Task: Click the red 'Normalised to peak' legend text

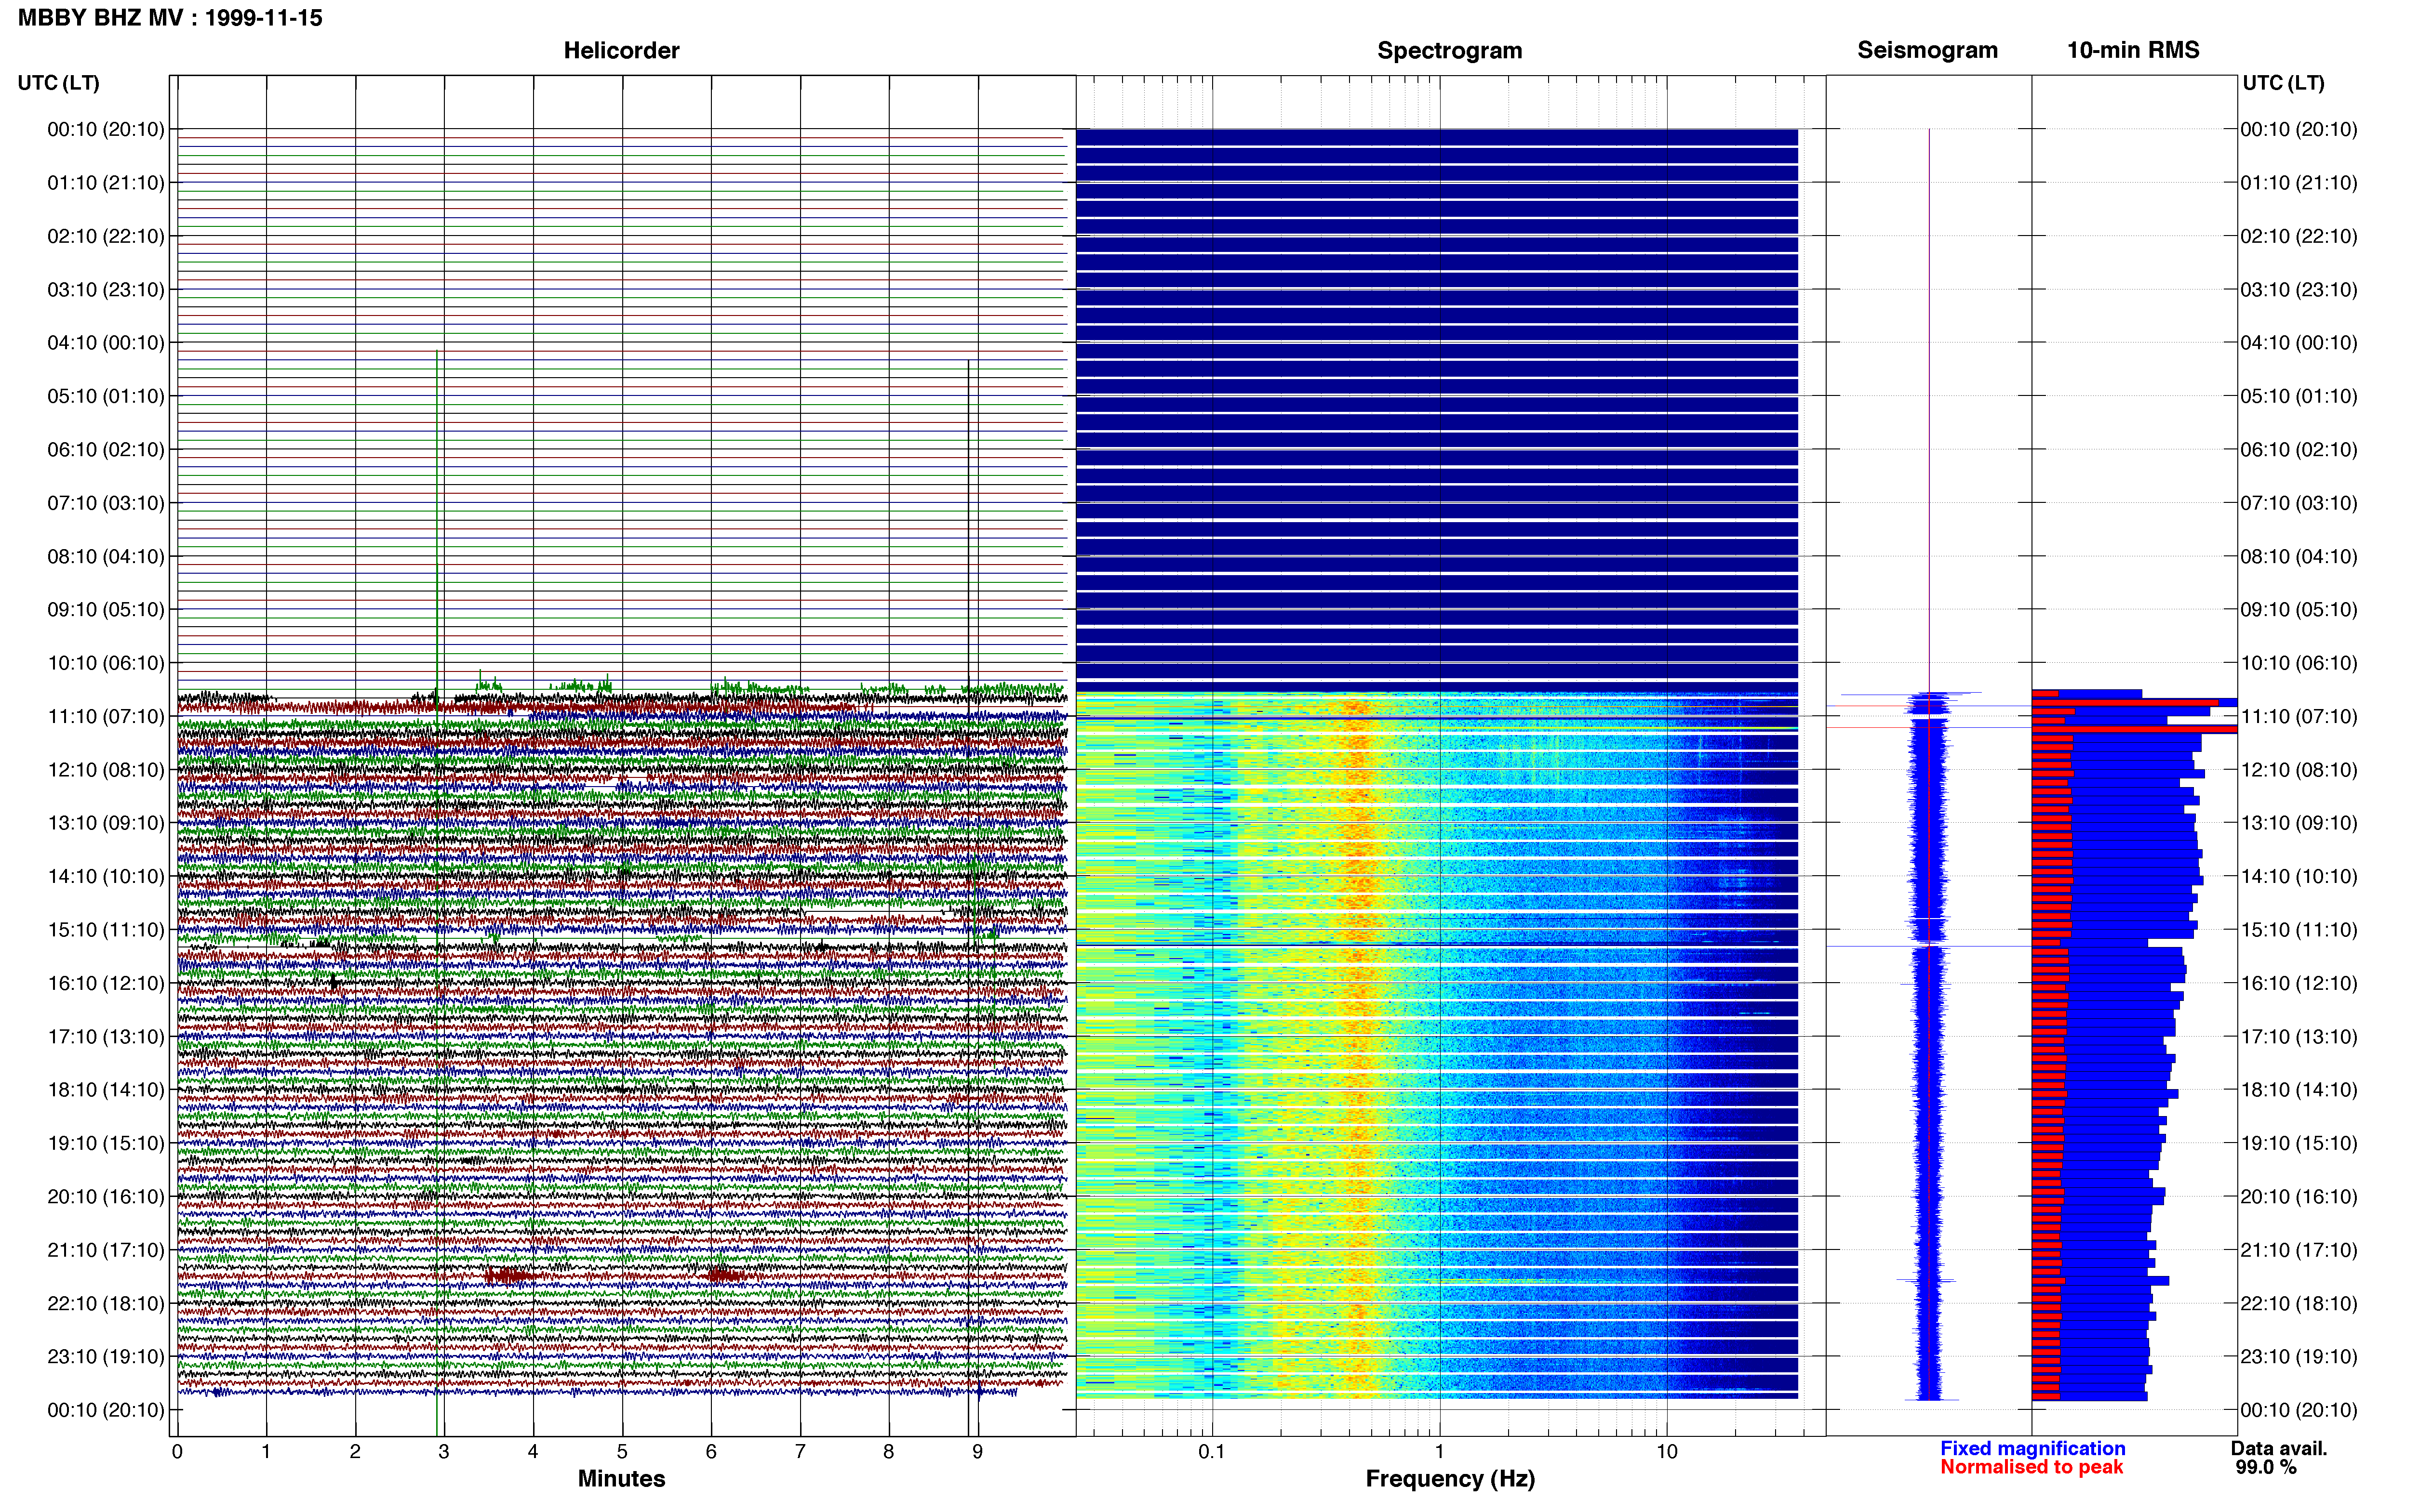Action: point(2032,1467)
